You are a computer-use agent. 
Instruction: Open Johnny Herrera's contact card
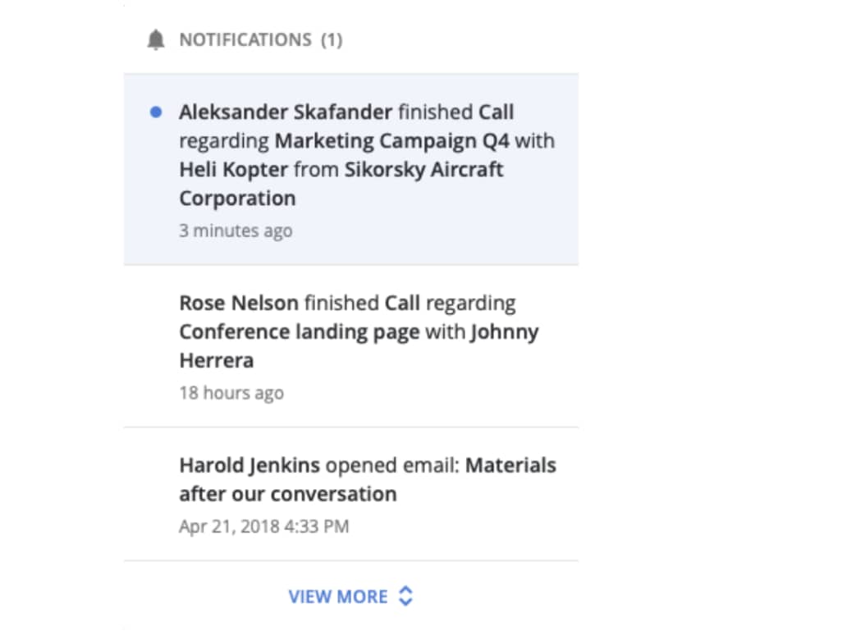[x=502, y=331]
